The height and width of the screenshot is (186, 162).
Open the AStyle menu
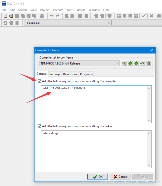coord(81,10)
